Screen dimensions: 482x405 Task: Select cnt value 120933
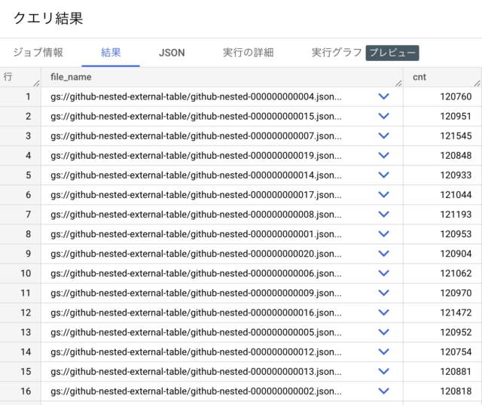pos(456,175)
